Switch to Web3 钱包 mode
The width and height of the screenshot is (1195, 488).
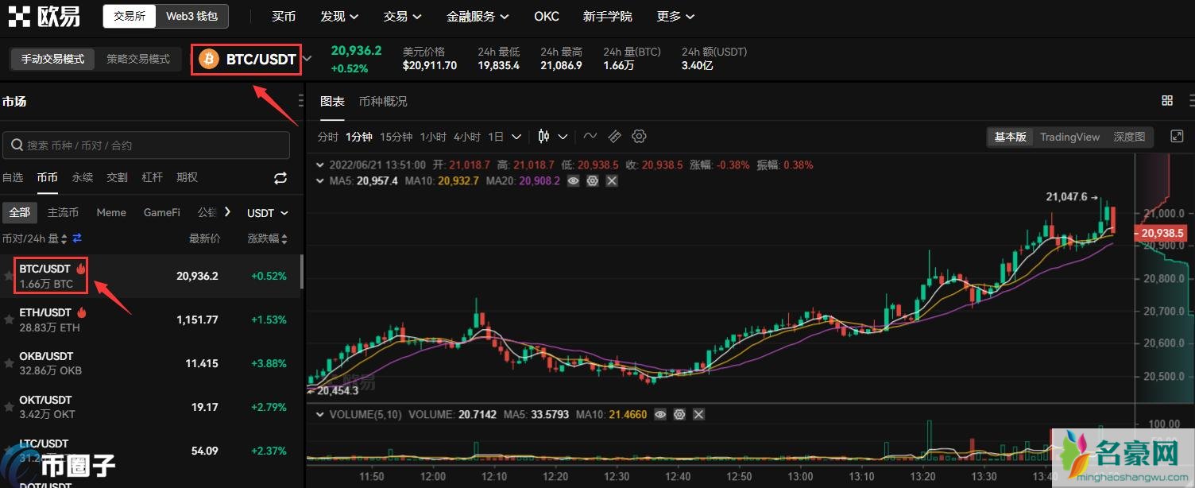tap(191, 16)
